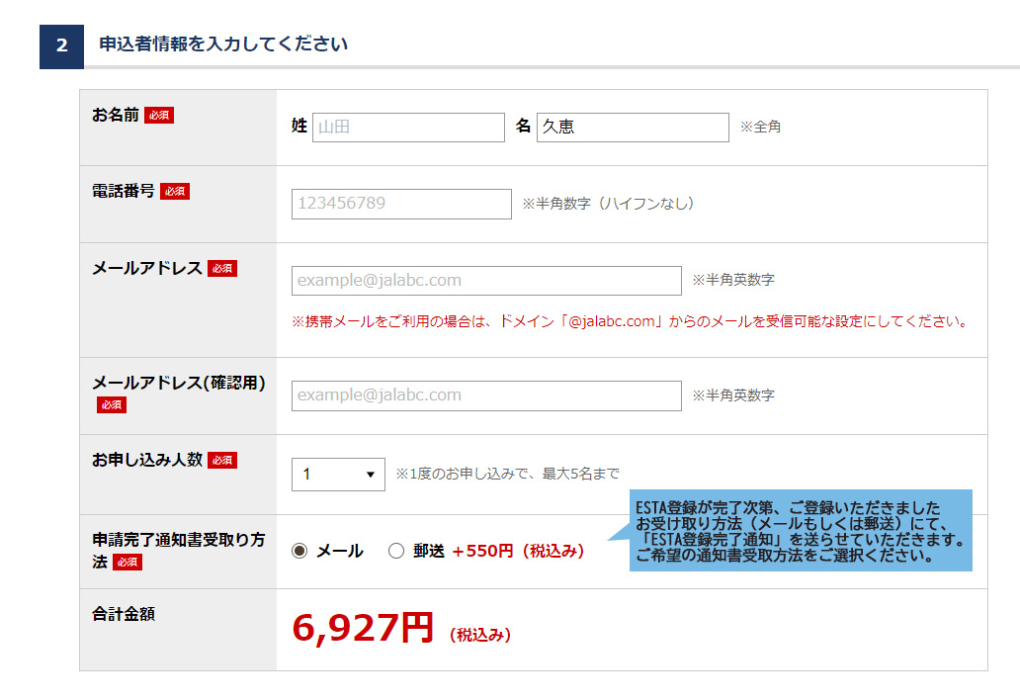The height and width of the screenshot is (700, 1020).
Task: Click the 必須 badge beside お申し込み人数
Action: (222, 461)
